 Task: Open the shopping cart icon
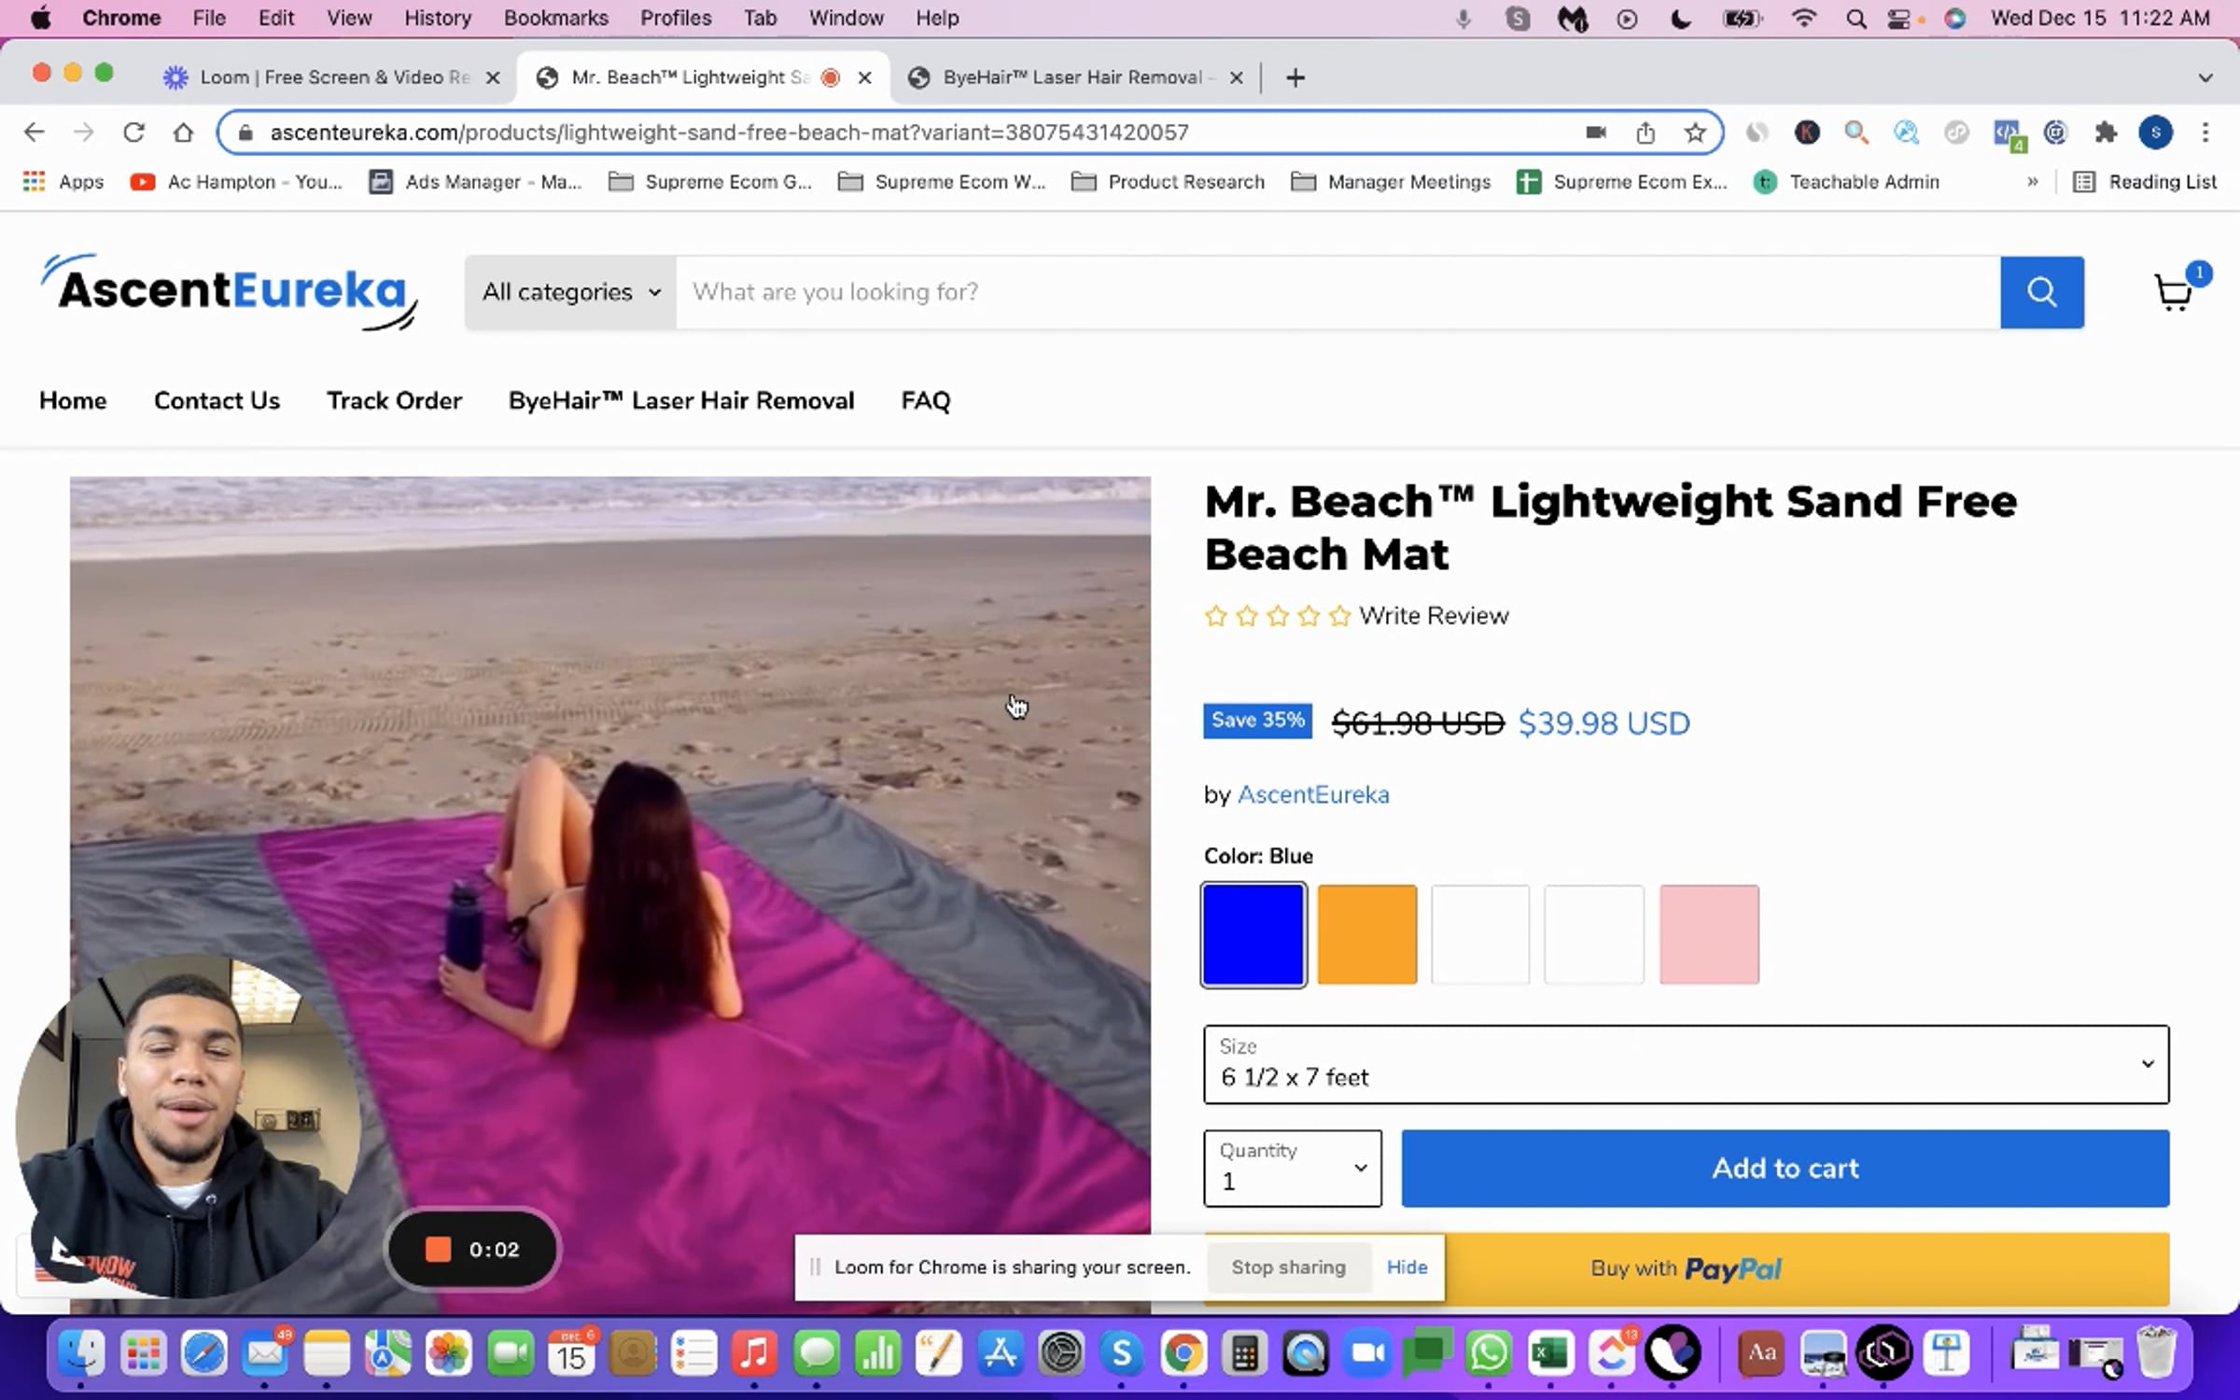(x=2173, y=293)
